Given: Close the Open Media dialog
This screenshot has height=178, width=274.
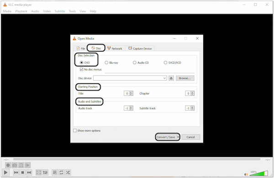Looking at the screenshot, I should pos(197,38).
